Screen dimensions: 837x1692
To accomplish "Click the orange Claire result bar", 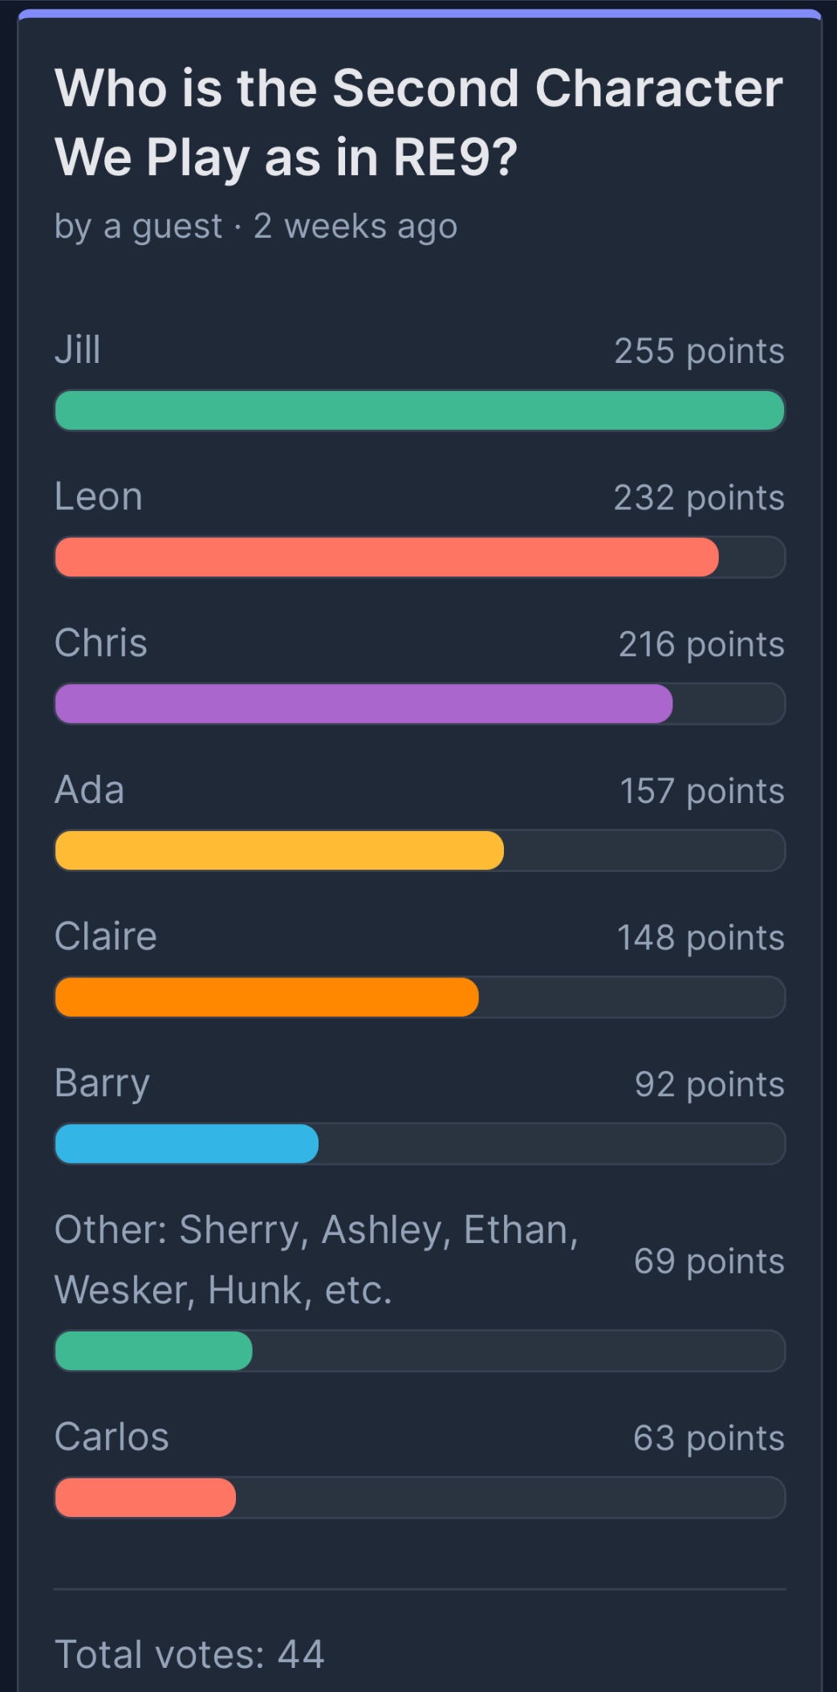I will pos(266,997).
